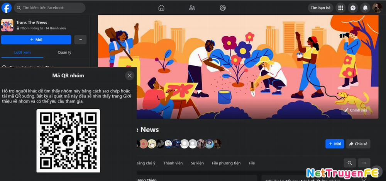The width and height of the screenshot is (386, 181).
Task: Click the Chia sẻ button
Action: pyautogui.click(x=358, y=144)
